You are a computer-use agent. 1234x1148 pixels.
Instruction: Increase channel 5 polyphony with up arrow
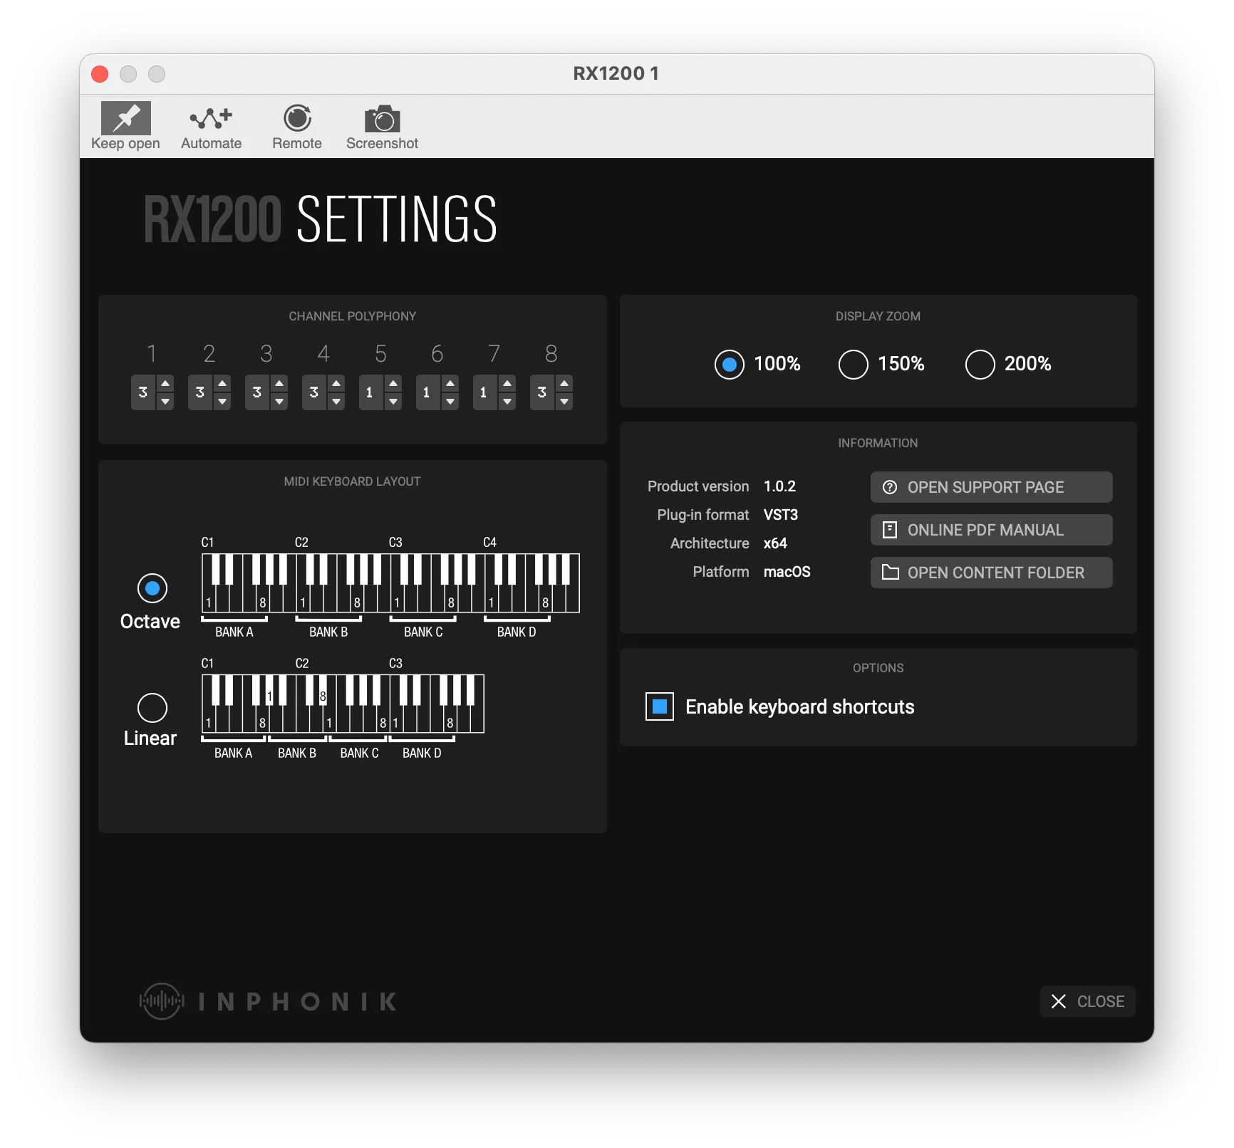pyautogui.click(x=393, y=384)
